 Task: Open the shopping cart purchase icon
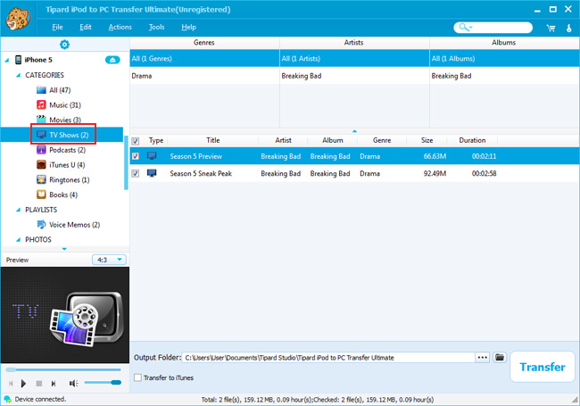[x=551, y=28]
